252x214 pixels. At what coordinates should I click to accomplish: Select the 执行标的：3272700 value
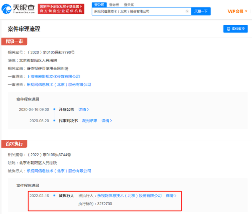(95, 204)
